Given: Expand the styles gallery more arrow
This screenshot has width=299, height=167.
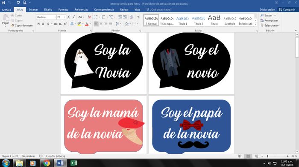Looking at the screenshot, I should point(255,25).
